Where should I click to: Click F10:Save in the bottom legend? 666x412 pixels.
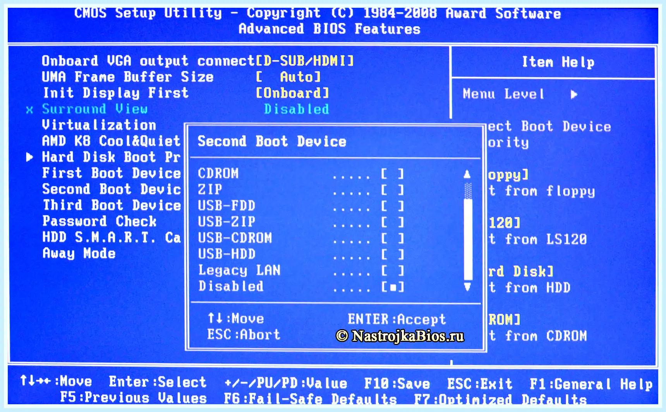[x=397, y=384]
